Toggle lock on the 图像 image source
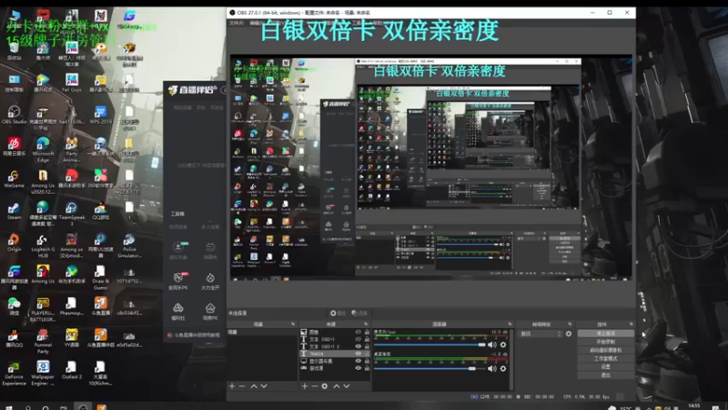 [367, 332]
